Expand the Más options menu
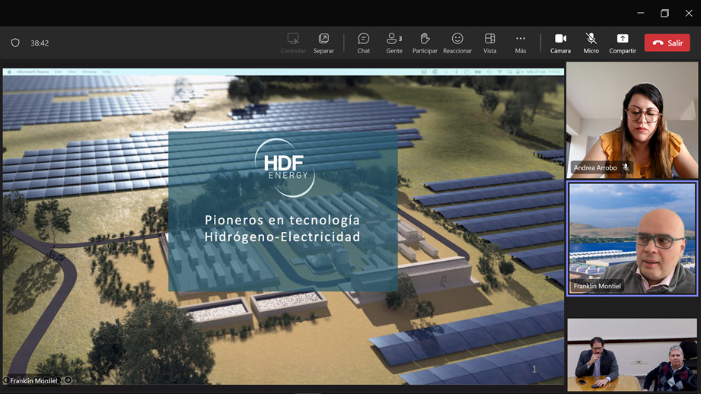 coord(521,43)
